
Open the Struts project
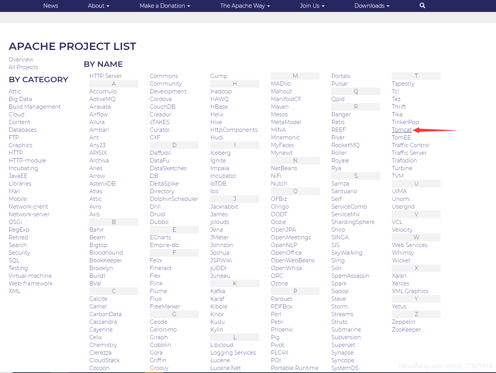click(x=339, y=322)
